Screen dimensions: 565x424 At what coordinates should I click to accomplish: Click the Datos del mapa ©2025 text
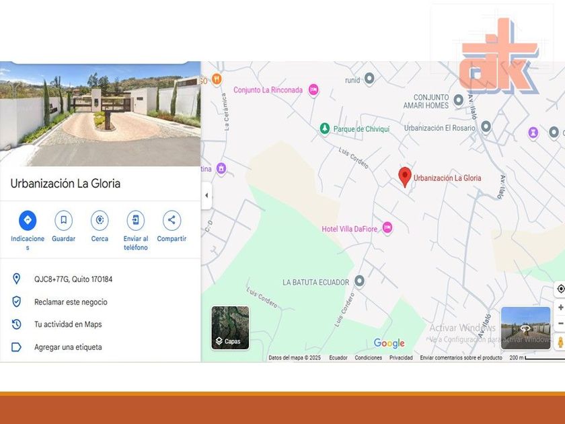(295, 357)
